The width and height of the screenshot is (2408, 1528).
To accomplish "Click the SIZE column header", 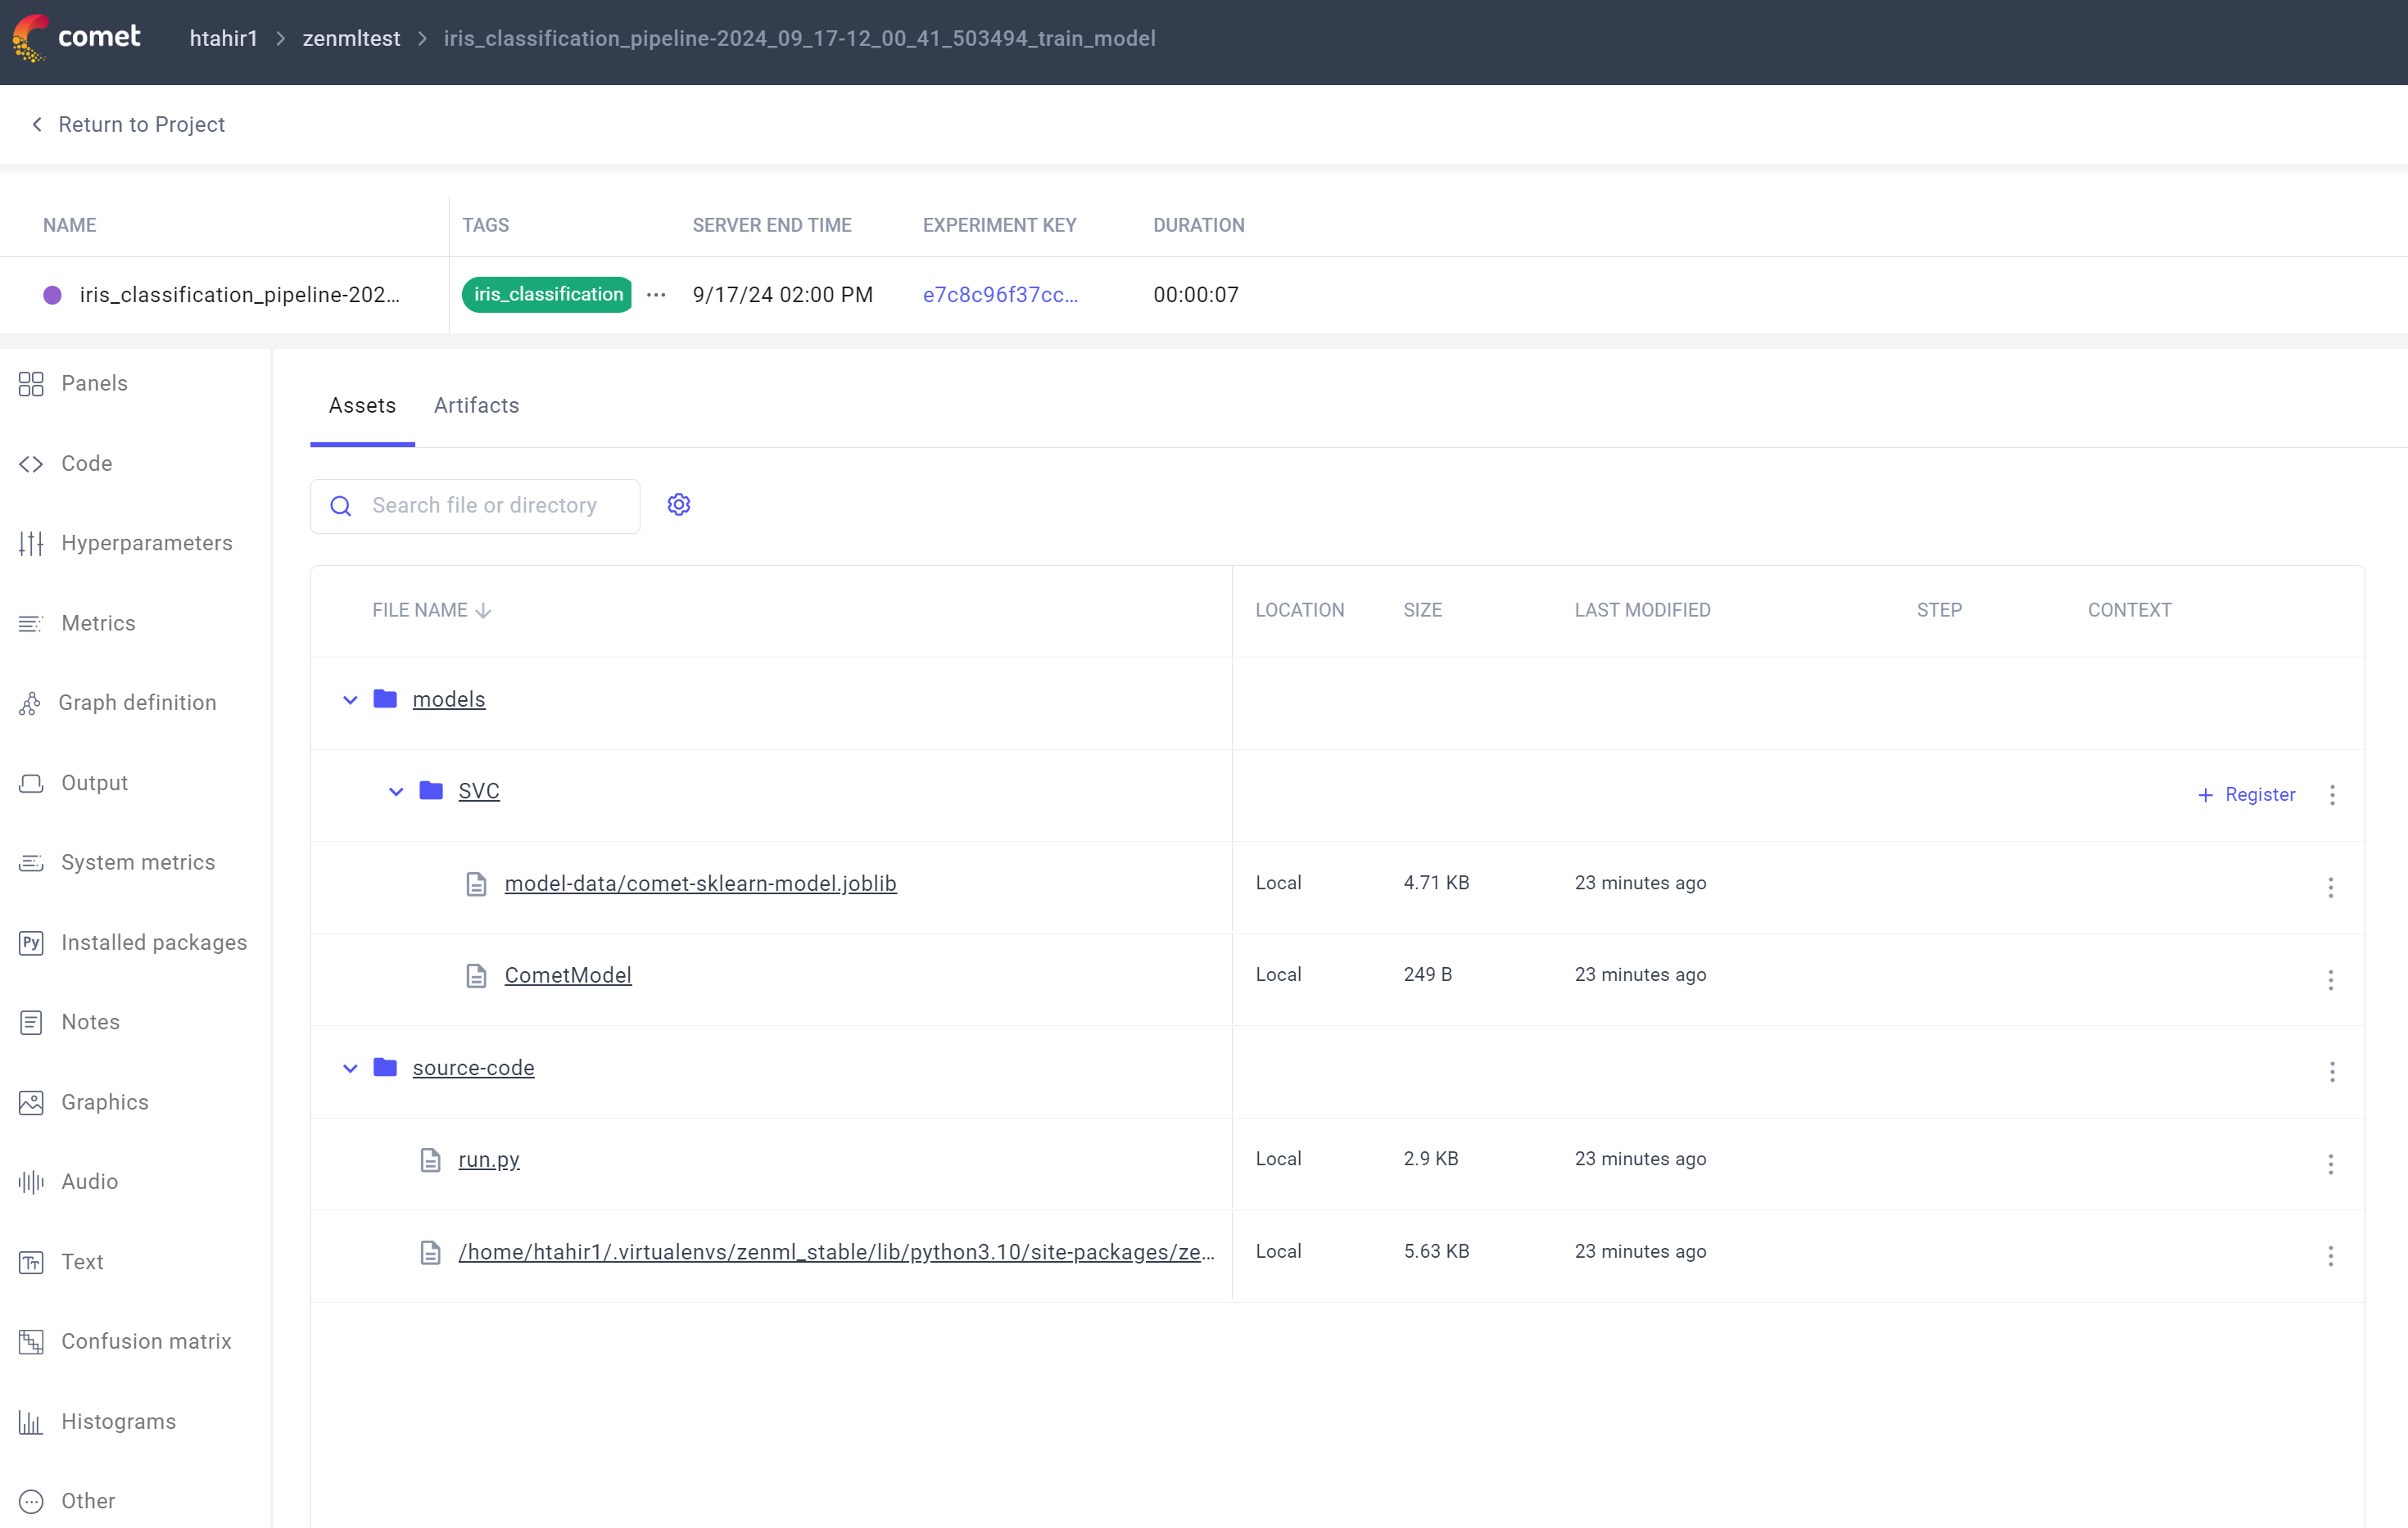I will click(x=1422, y=610).
